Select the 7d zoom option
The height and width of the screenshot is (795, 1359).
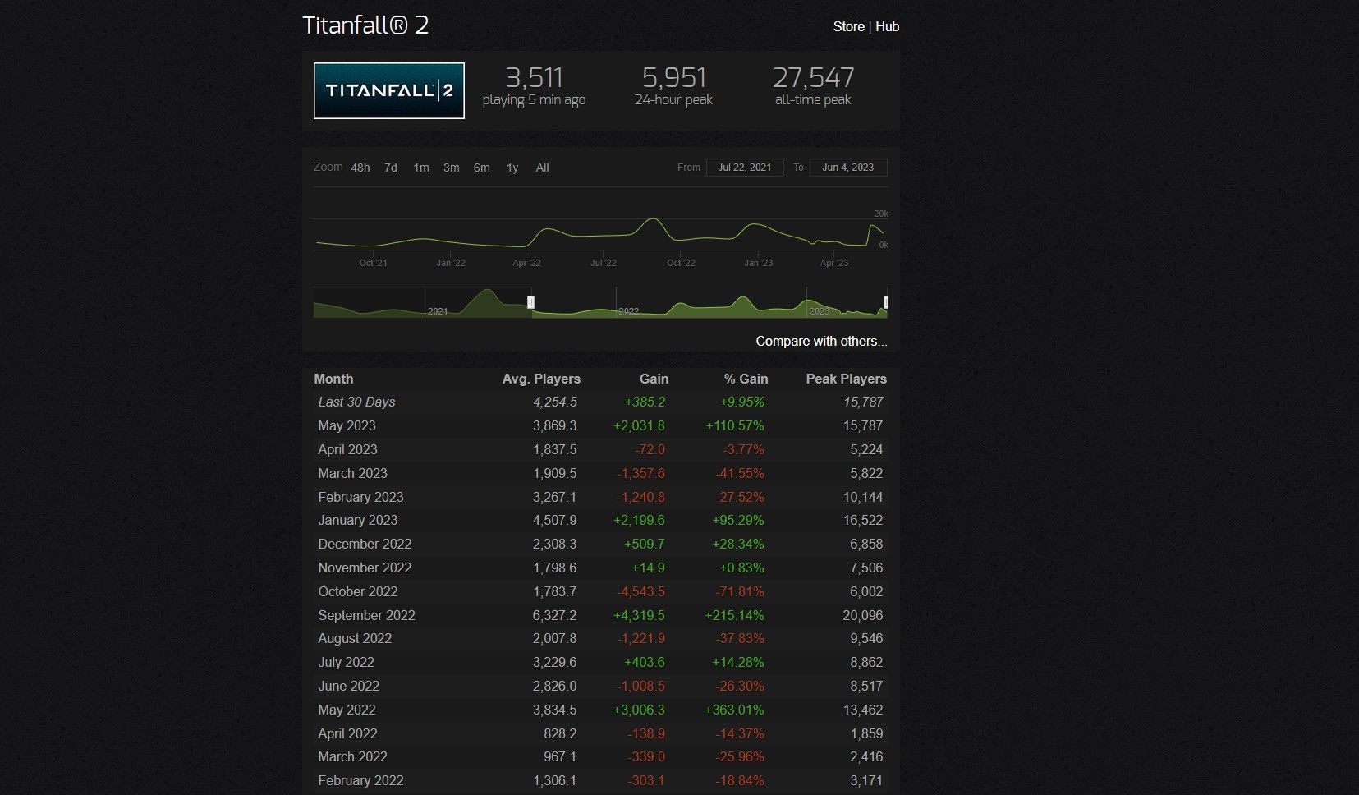point(389,168)
